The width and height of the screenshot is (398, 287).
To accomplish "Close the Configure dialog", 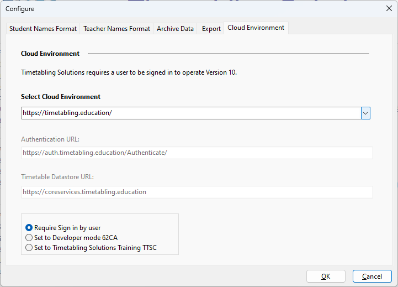I will 389,8.
